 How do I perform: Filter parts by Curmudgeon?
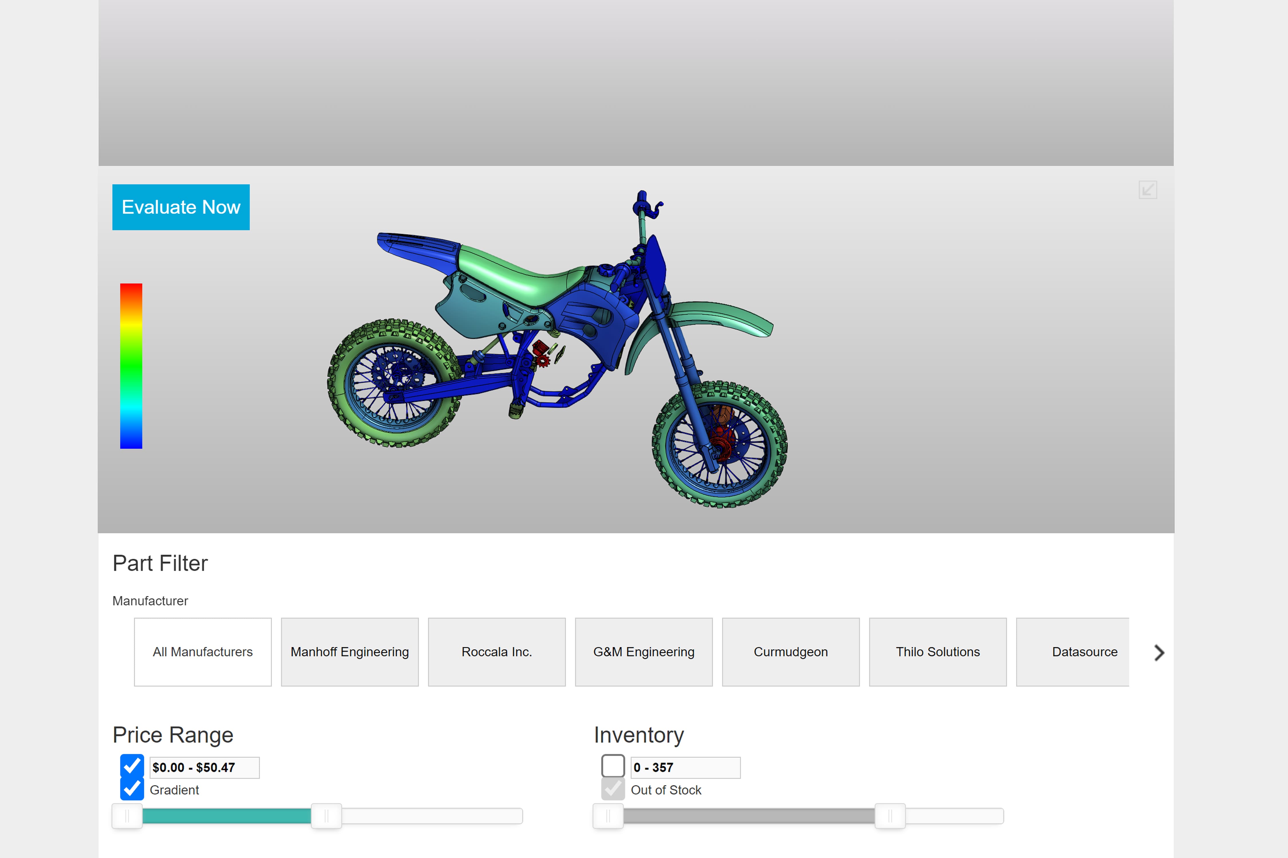[x=791, y=652]
